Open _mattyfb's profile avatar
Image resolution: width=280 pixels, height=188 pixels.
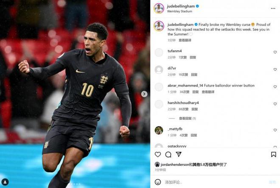pos(159,130)
